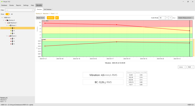
Task: Open the Delete Measurement dropdown
Action: click(x=186, y=18)
